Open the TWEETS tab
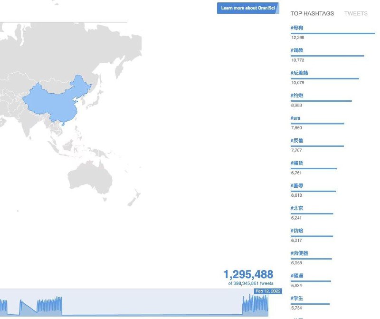The image size is (380, 319). (356, 14)
